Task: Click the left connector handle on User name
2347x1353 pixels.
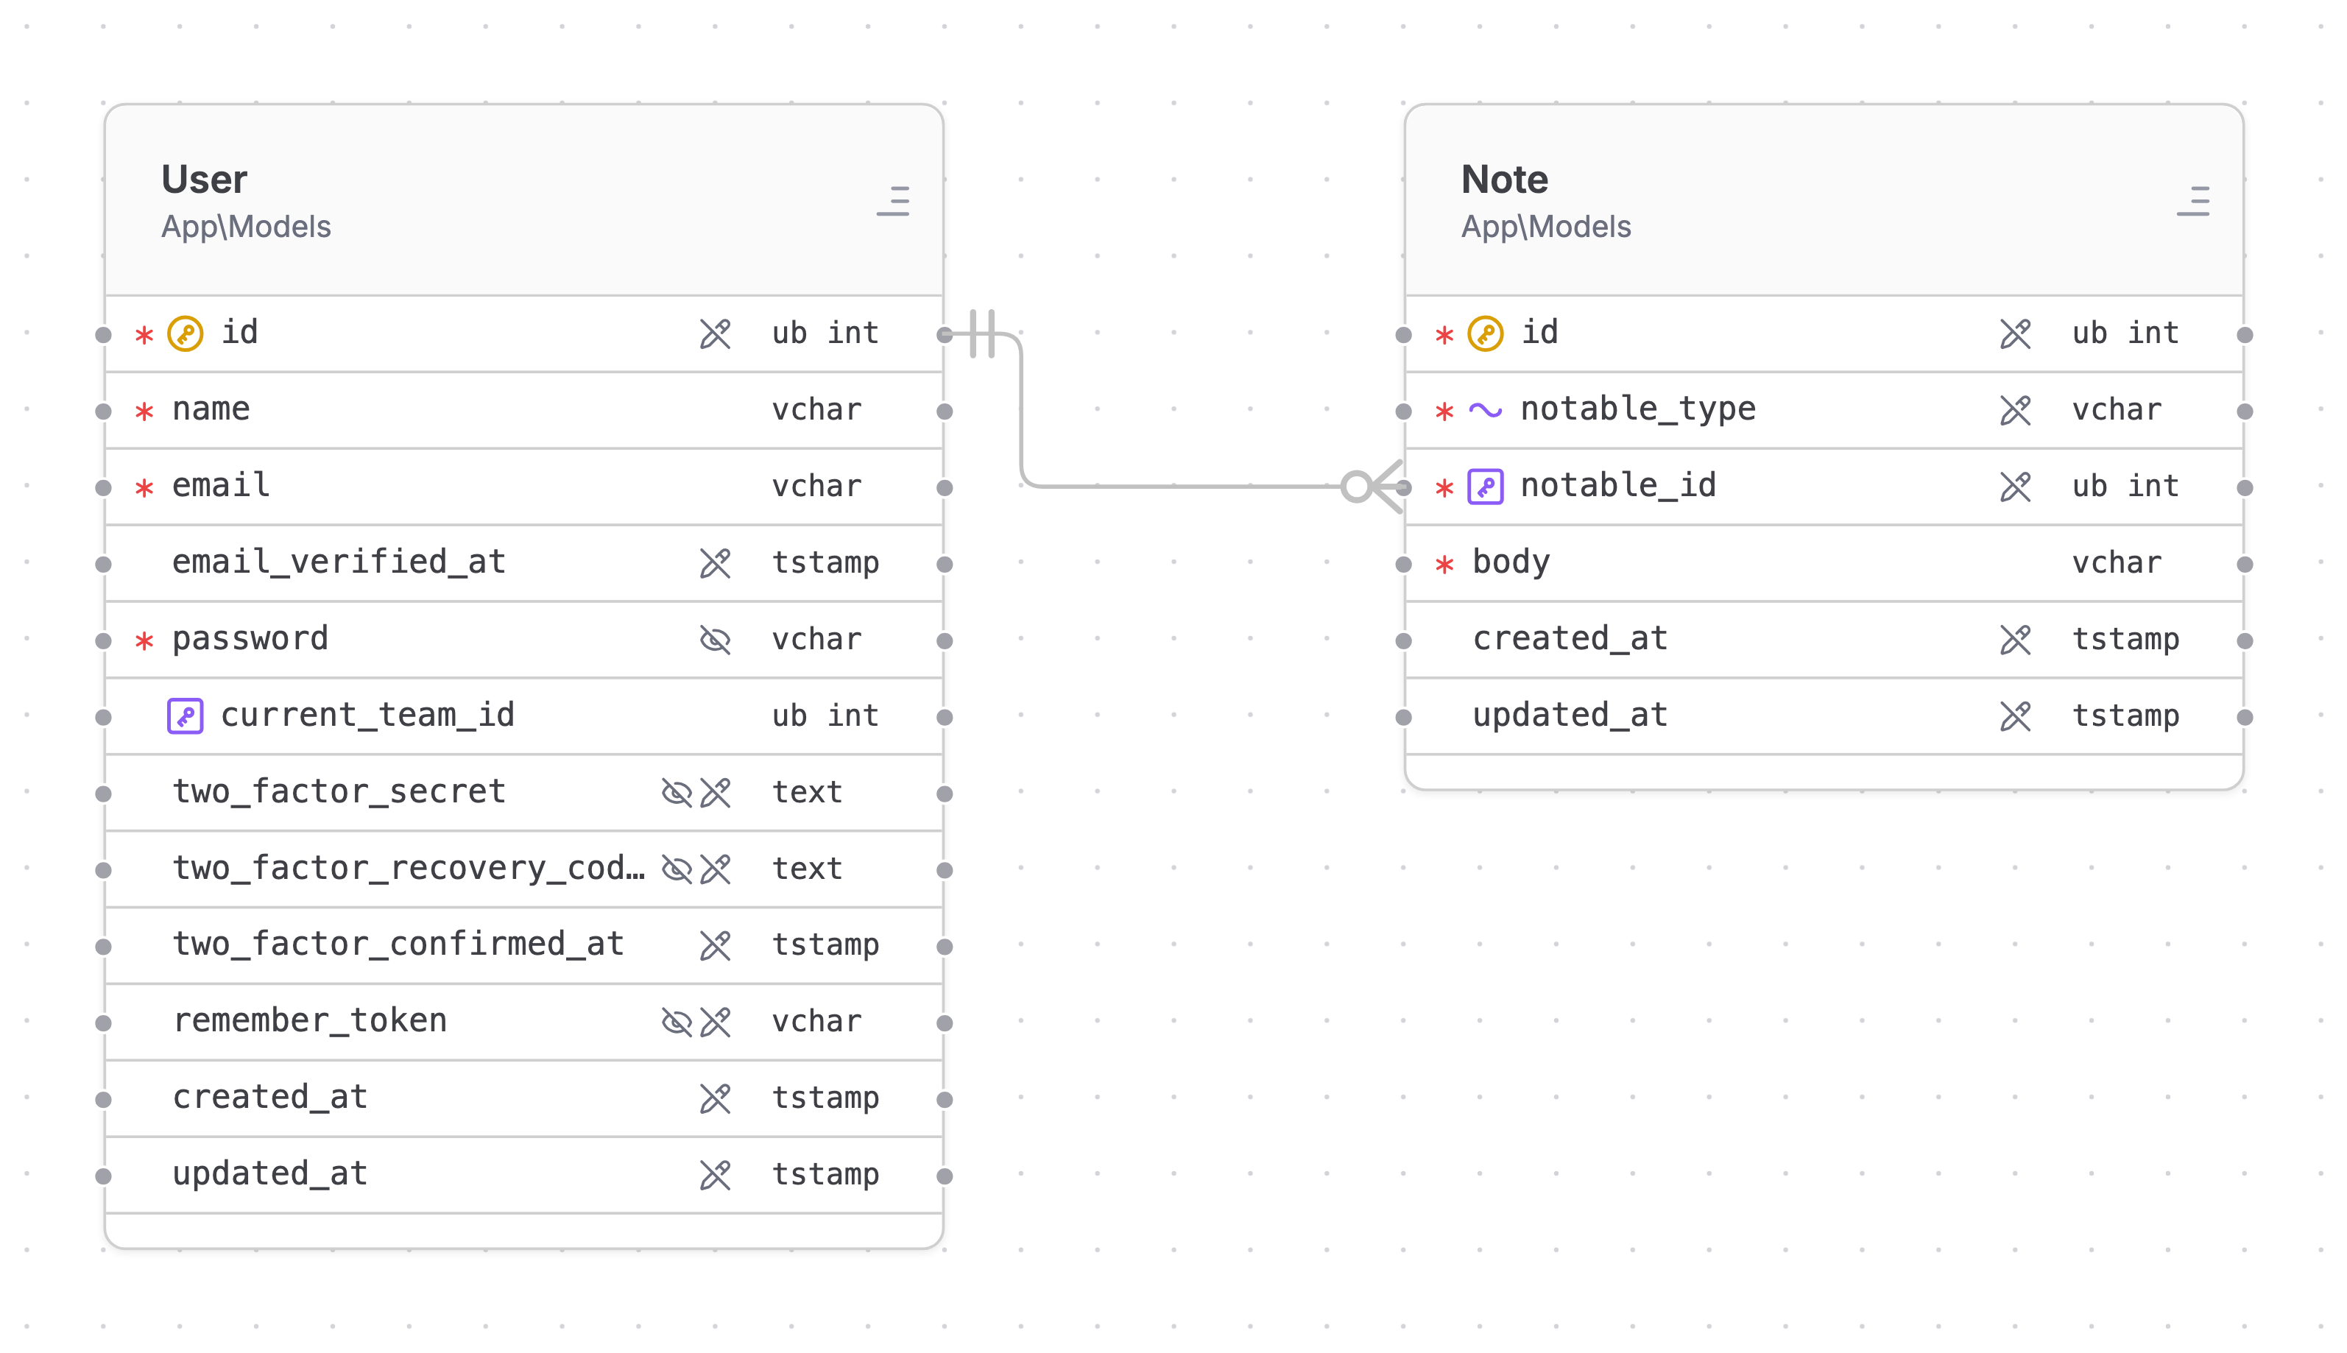Action: click(104, 411)
